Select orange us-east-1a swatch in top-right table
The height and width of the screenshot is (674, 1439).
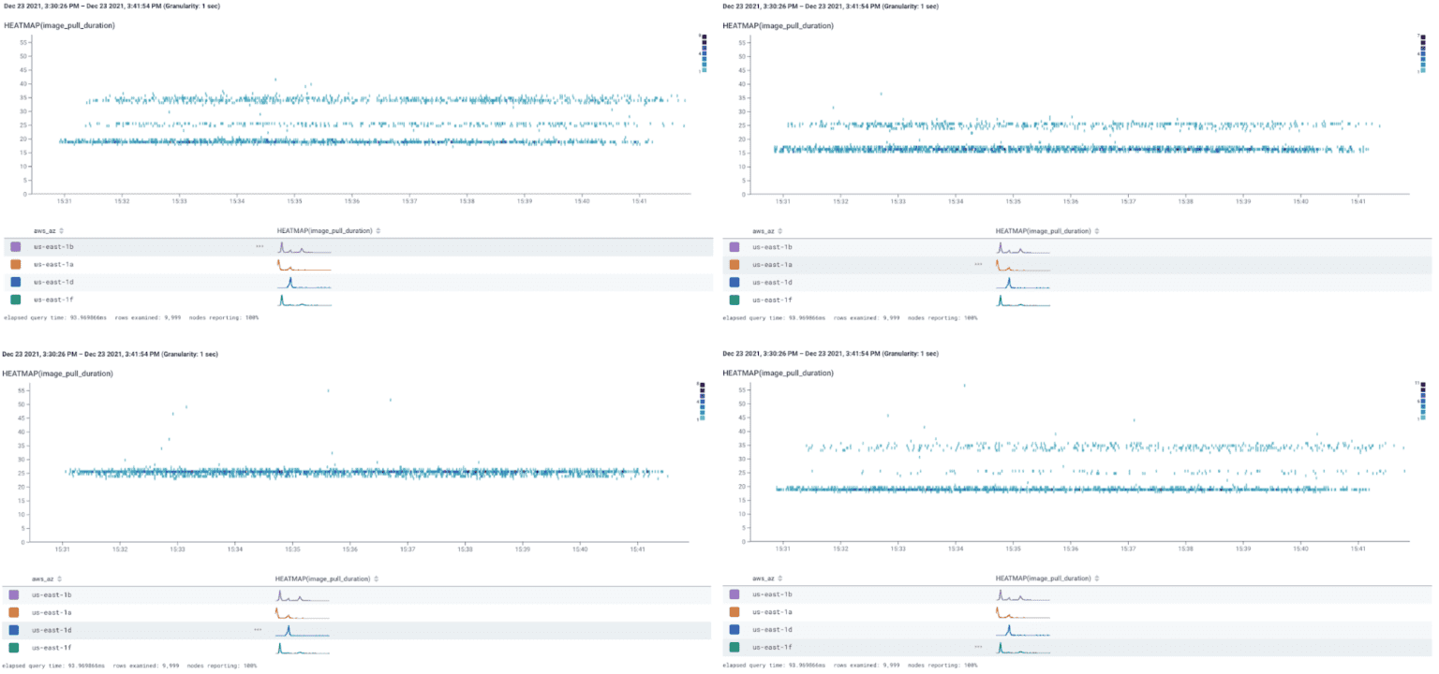pos(734,264)
